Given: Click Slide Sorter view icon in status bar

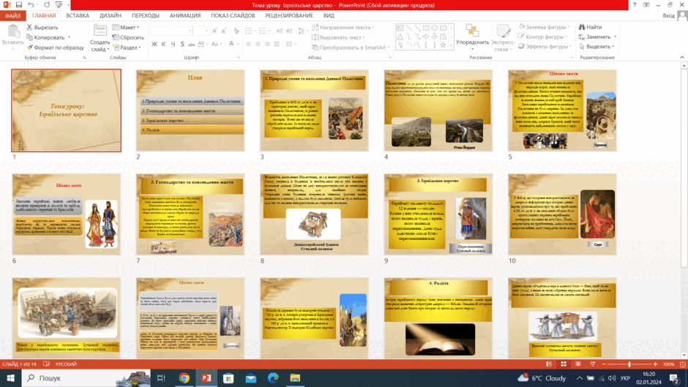Looking at the screenshot, I should click(x=564, y=364).
